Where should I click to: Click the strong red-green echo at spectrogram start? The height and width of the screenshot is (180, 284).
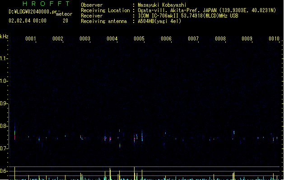coord(14,134)
